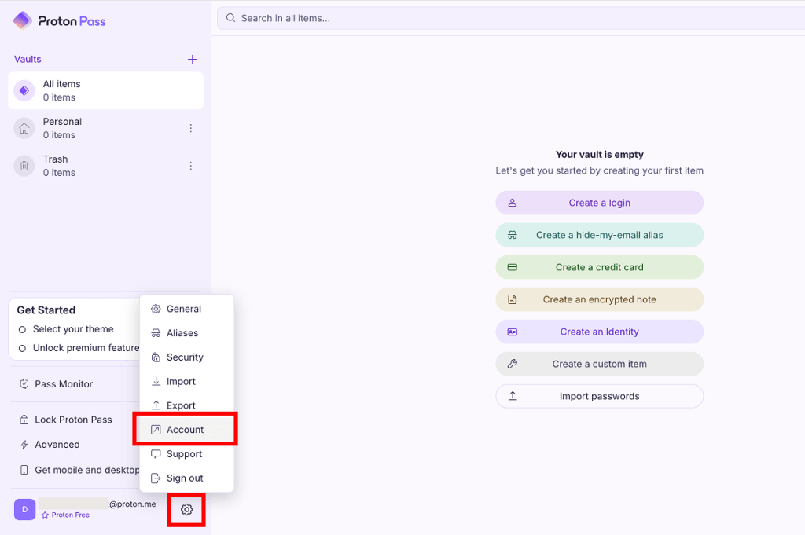Choose Import from the settings menu
Screen dimensions: 805x535
point(186,381)
